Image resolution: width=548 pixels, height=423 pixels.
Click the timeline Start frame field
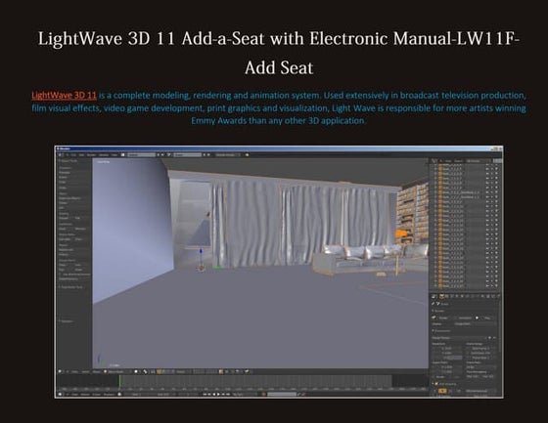(137, 395)
